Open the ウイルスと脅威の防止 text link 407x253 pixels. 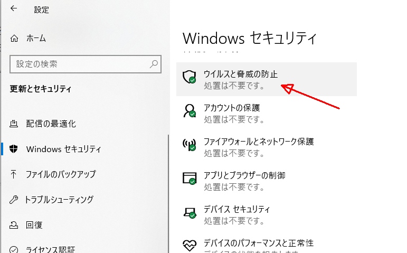tap(240, 74)
